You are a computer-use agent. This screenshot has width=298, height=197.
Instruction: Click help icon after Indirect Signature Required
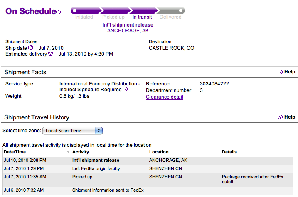(x=126, y=89)
